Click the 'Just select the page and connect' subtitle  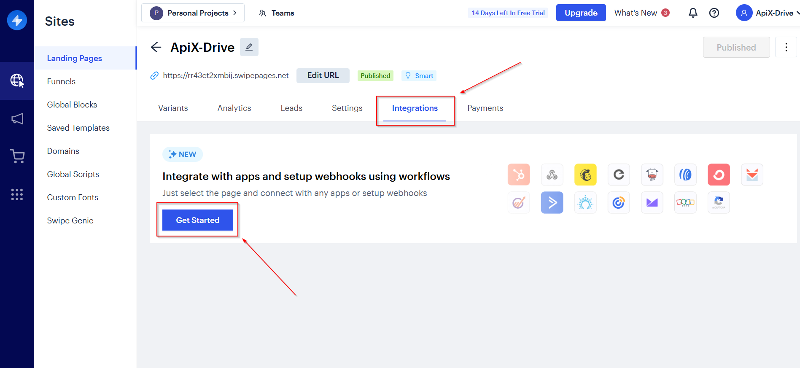tap(295, 193)
